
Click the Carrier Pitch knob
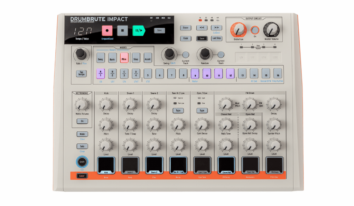coord(274,125)
